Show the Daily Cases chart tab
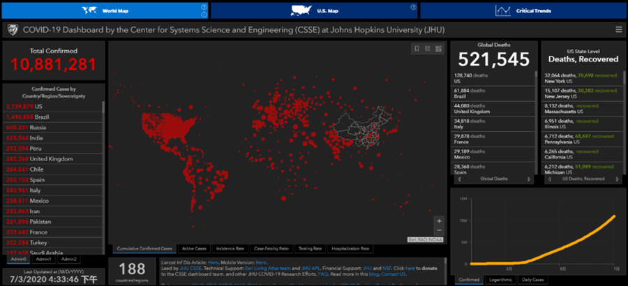This screenshot has width=628, height=286. (x=532, y=280)
